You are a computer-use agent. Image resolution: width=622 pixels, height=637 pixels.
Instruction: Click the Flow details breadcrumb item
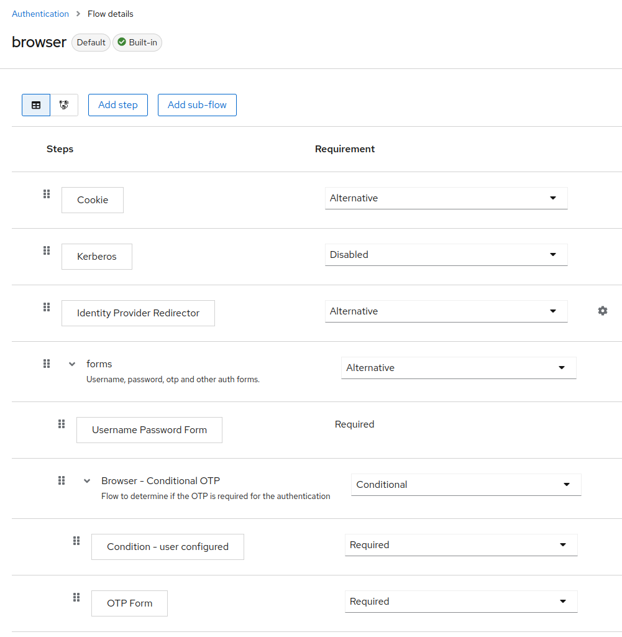(x=110, y=13)
